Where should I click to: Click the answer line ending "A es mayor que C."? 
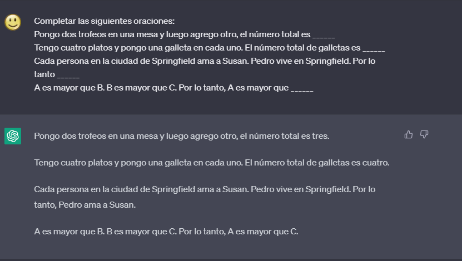point(166,232)
